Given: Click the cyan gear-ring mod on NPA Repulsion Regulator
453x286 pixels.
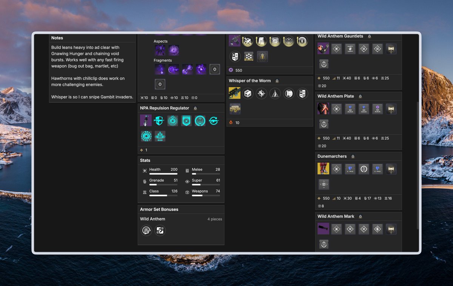Looking at the screenshot, I should click(146, 136).
